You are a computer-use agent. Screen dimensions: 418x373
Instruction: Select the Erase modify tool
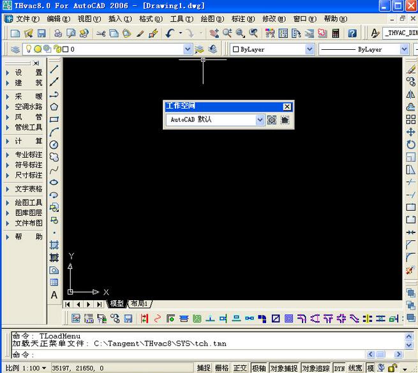pyautogui.click(x=411, y=69)
